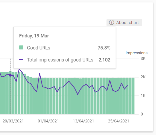Click the 2,102 impressions value

point(104,60)
